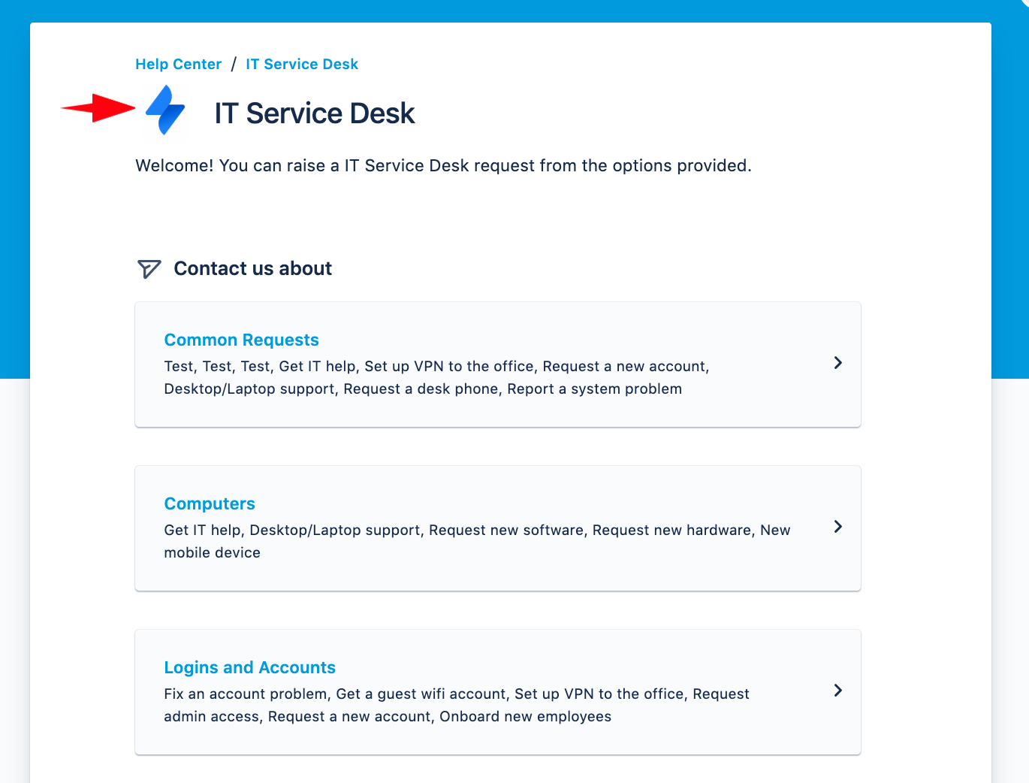The width and height of the screenshot is (1029, 783).
Task: Click the red arrow pointing at the logo
Action: click(x=97, y=108)
